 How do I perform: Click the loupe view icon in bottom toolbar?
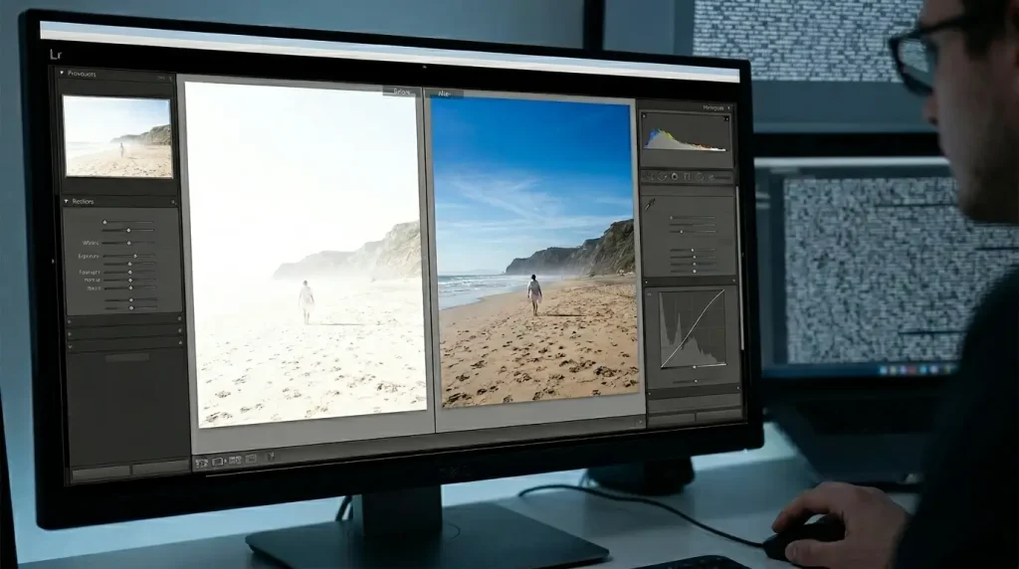201,464
